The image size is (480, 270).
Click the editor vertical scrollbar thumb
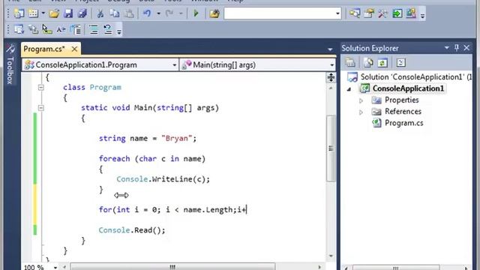pos(331,148)
